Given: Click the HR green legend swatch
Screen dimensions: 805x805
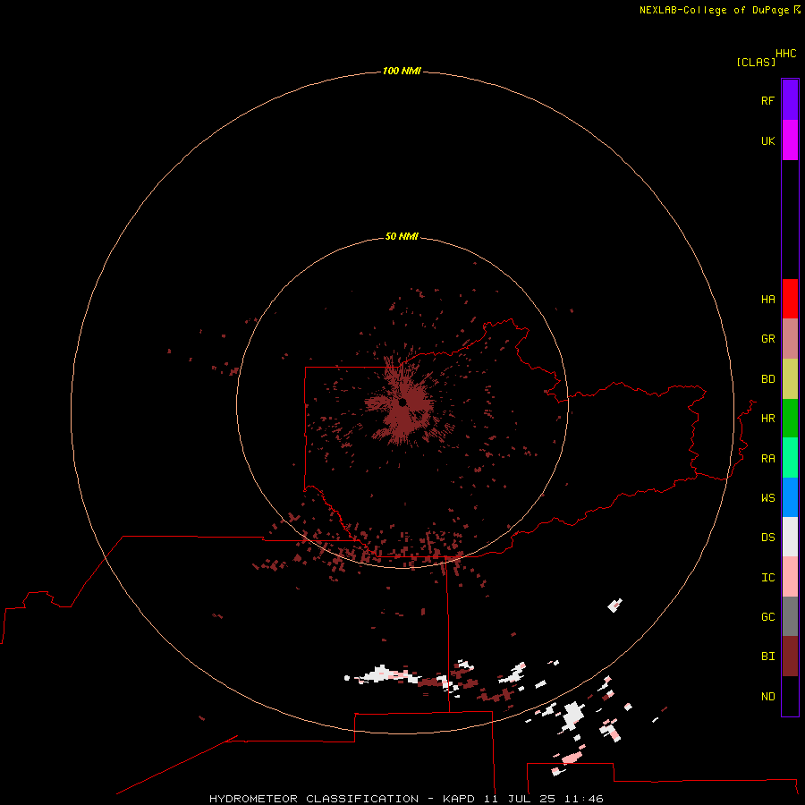Looking at the screenshot, I should [x=790, y=419].
